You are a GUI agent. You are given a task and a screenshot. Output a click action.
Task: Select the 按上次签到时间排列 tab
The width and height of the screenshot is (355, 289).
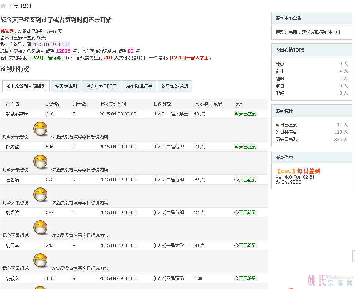click(26, 87)
